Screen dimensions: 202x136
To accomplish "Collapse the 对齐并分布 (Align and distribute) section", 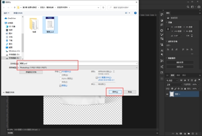I will [166, 41].
